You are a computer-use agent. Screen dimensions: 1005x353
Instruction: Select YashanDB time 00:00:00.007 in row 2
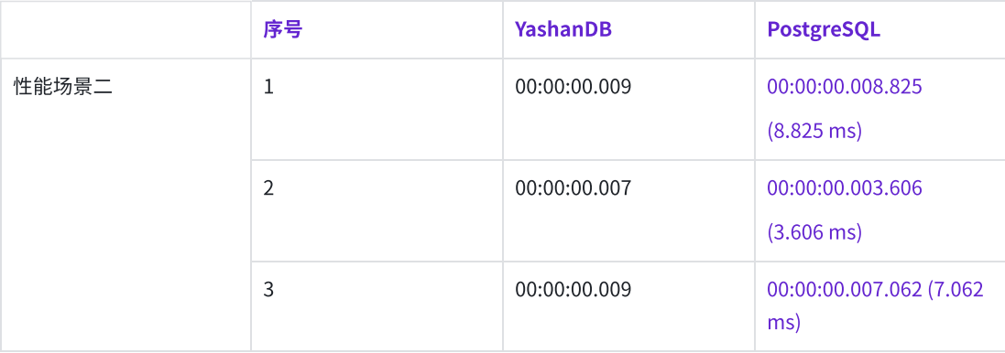click(x=573, y=188)
